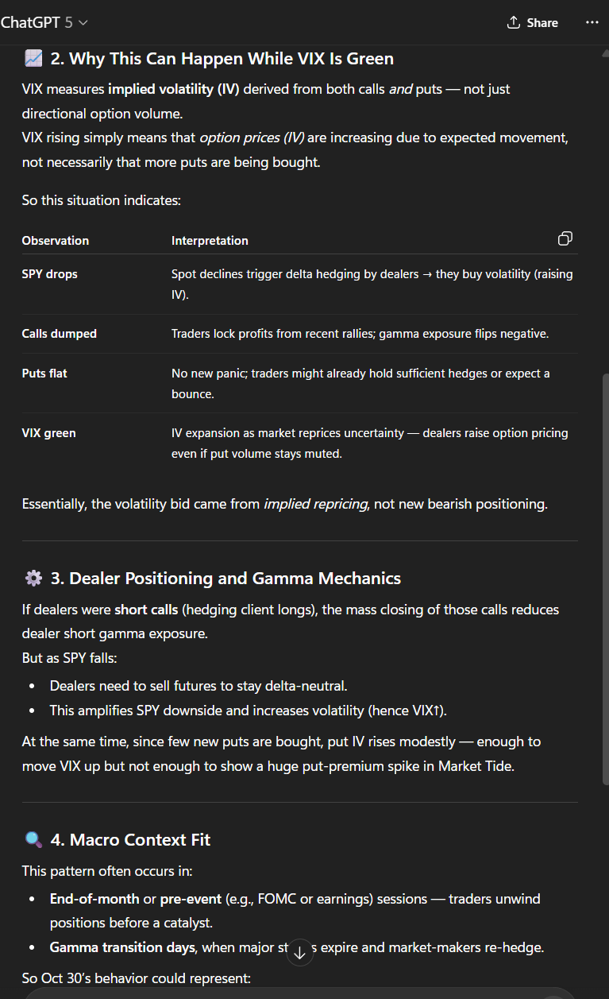609x999 pixels.
Task: Select the "Calls dumped" table row label
Action: tap(60, 334)
